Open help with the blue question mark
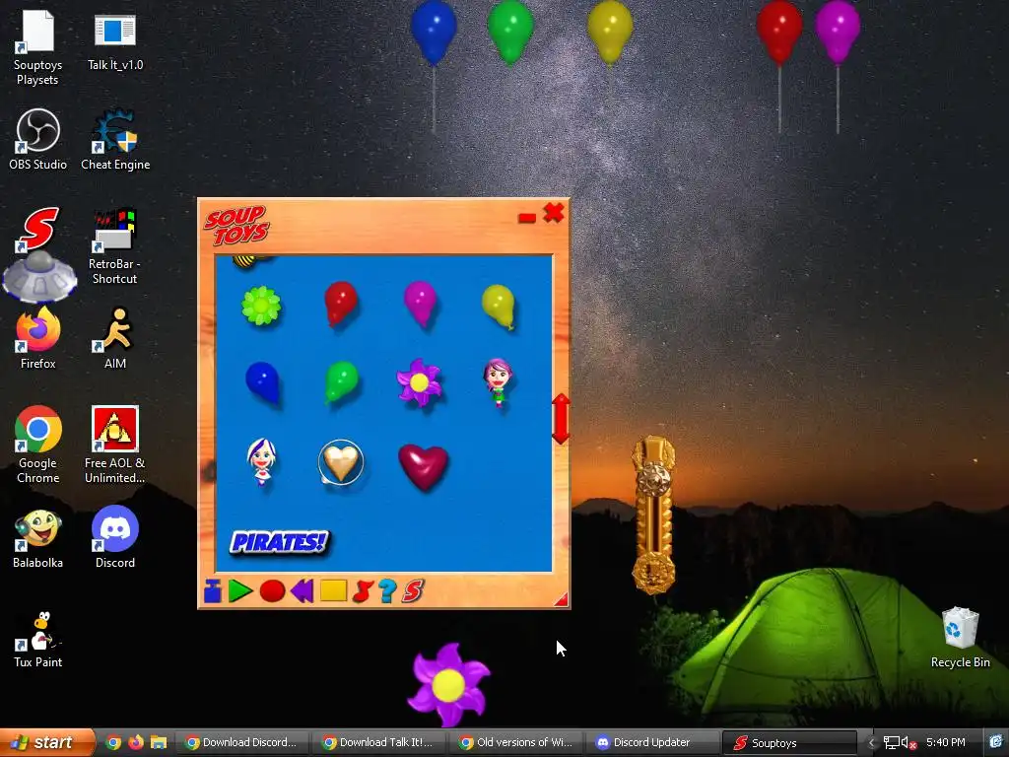Viewport: 1009px width, 757px height. pyautogui.click(x=387, y=590)
